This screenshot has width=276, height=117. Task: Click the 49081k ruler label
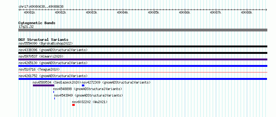[x=29, y=12]
